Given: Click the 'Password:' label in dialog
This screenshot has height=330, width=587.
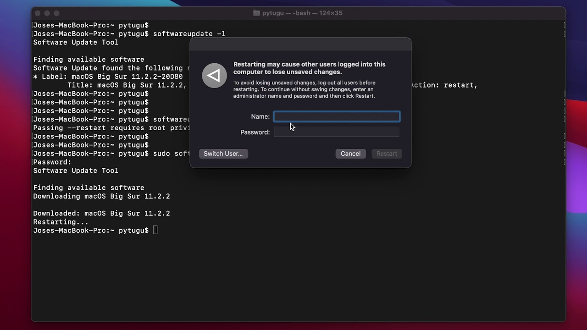Looking at the screenshot, I should tap(255, 132).
